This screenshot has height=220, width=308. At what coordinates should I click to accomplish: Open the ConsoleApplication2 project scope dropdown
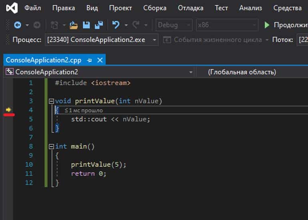pos(99,72)
